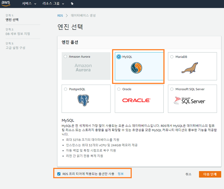Viewport: 224px width, 189px height.
Task: Click the MariaDB seal logo
Action: coord(190,68)
